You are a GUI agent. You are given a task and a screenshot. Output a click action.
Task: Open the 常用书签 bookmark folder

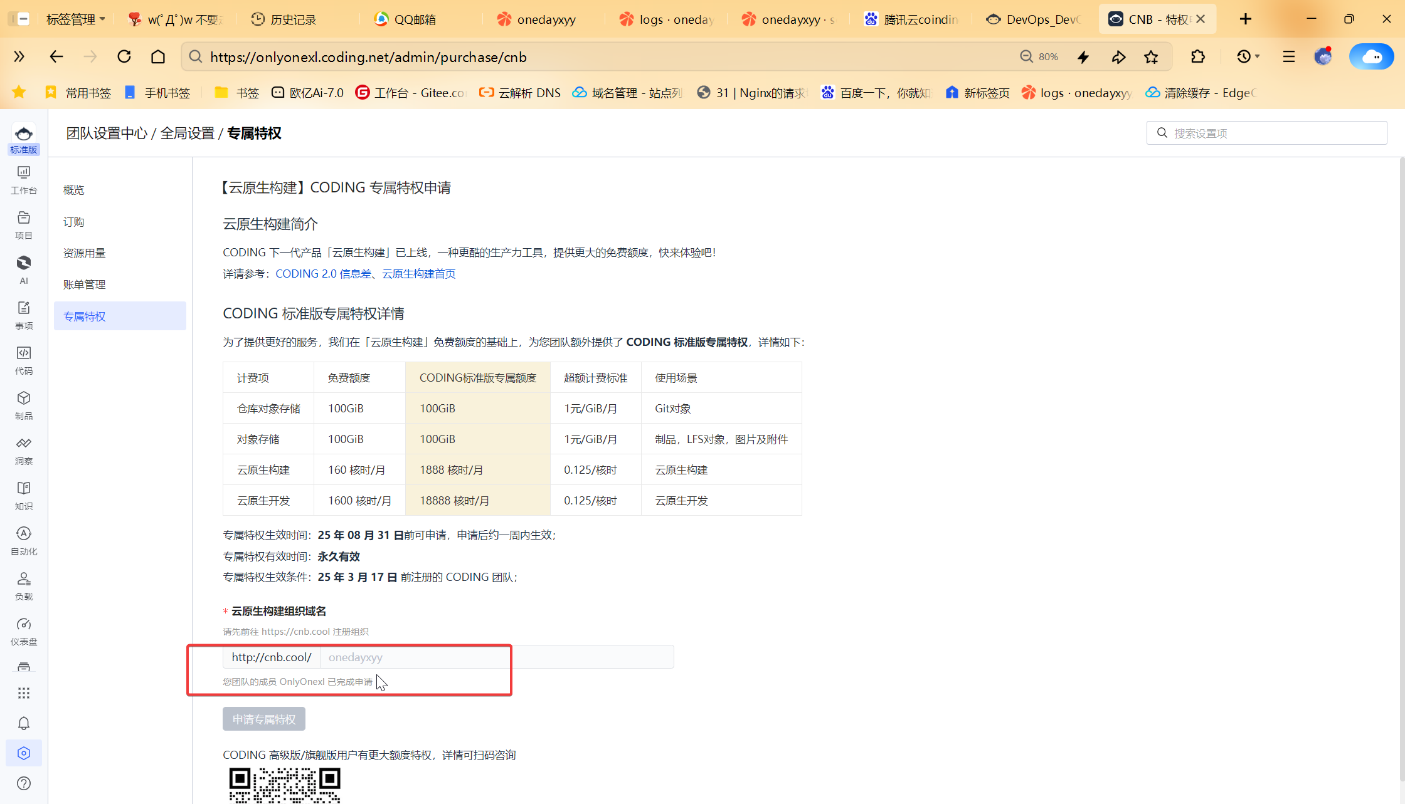pyautogui.click(x=78, y=93)
